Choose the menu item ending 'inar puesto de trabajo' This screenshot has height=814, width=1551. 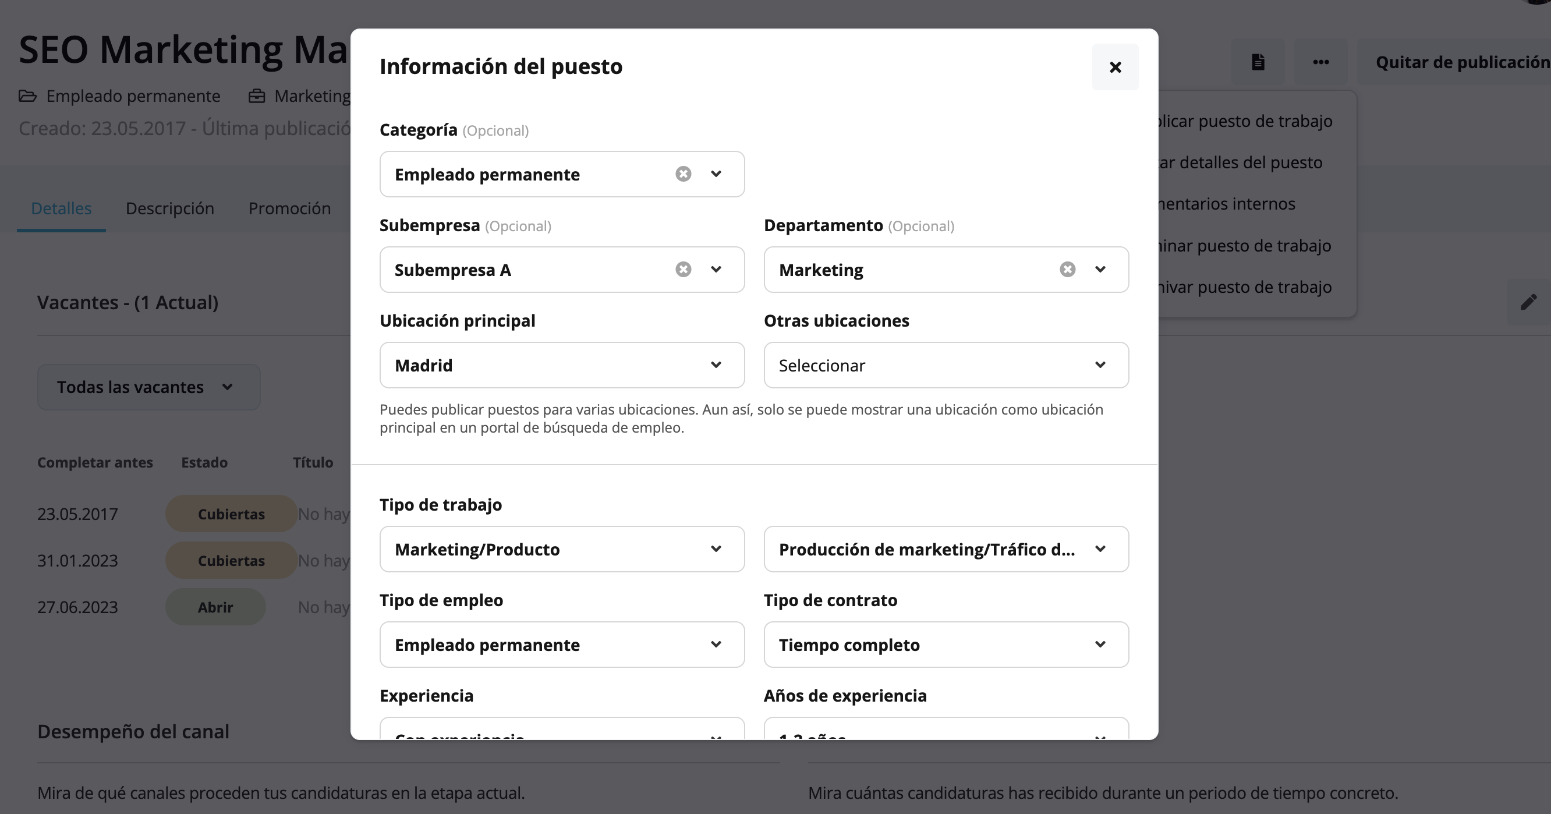coord(1245,246)
